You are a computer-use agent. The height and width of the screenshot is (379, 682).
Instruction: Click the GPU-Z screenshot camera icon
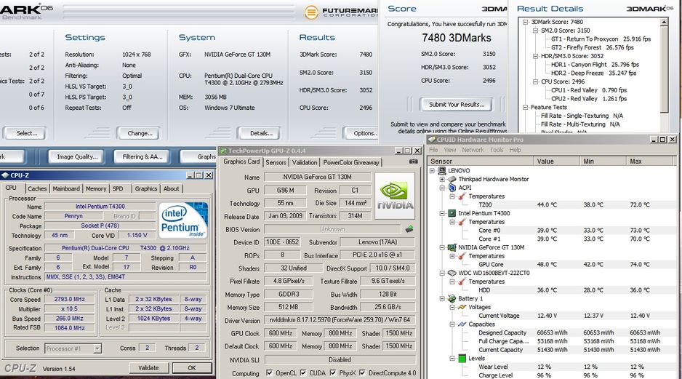click(414, 162)
